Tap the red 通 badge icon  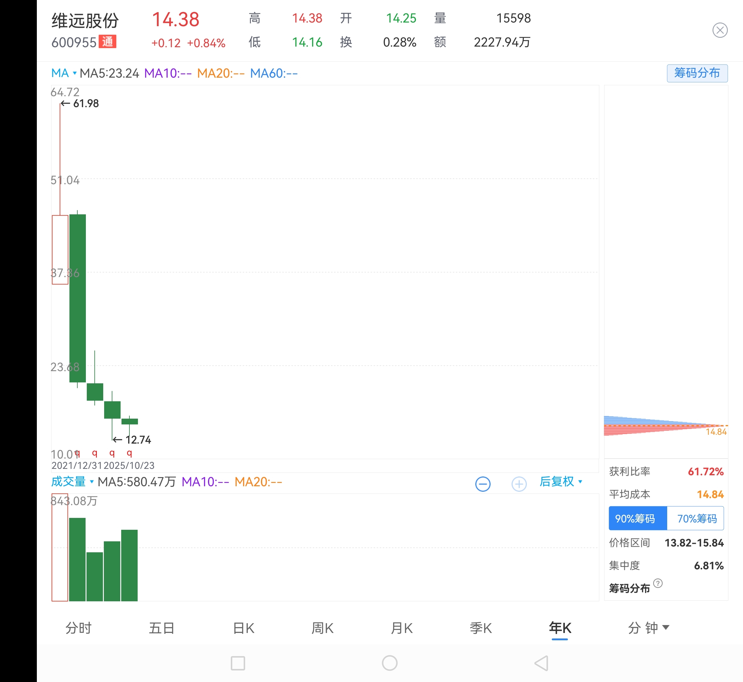point(107,42)
